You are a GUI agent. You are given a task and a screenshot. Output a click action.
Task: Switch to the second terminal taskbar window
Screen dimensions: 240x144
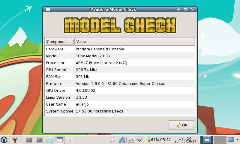pyautogui.click(x=39, y=139)
